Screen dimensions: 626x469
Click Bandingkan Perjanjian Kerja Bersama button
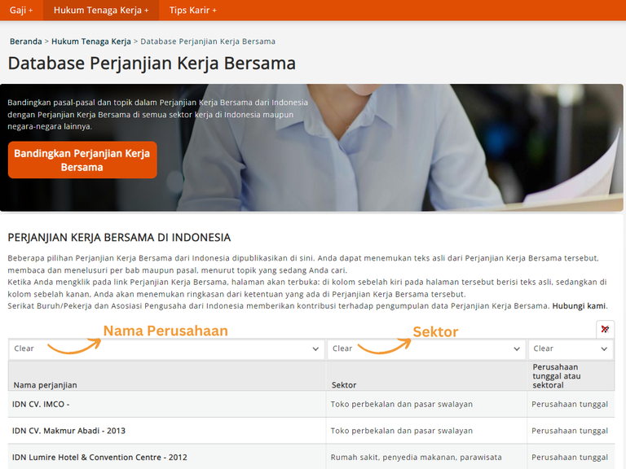tap(82, 160)
